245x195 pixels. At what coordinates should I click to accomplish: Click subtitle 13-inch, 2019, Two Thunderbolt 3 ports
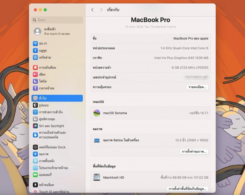pos(150,27)
